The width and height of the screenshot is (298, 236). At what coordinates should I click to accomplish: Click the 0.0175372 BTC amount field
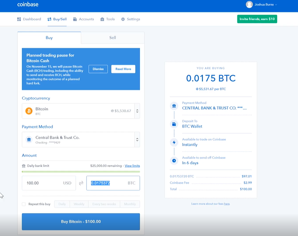pyautogui.click(x=113, y=183)
